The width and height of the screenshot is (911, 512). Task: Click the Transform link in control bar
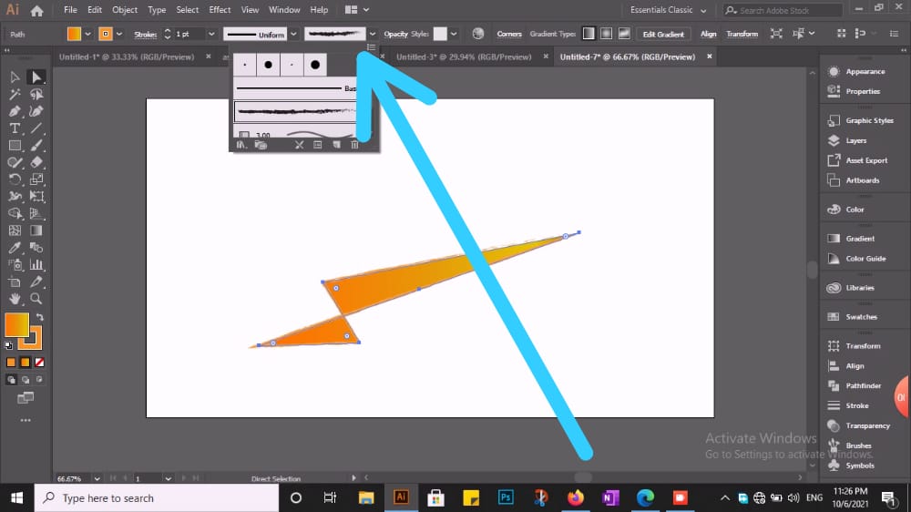742,35
